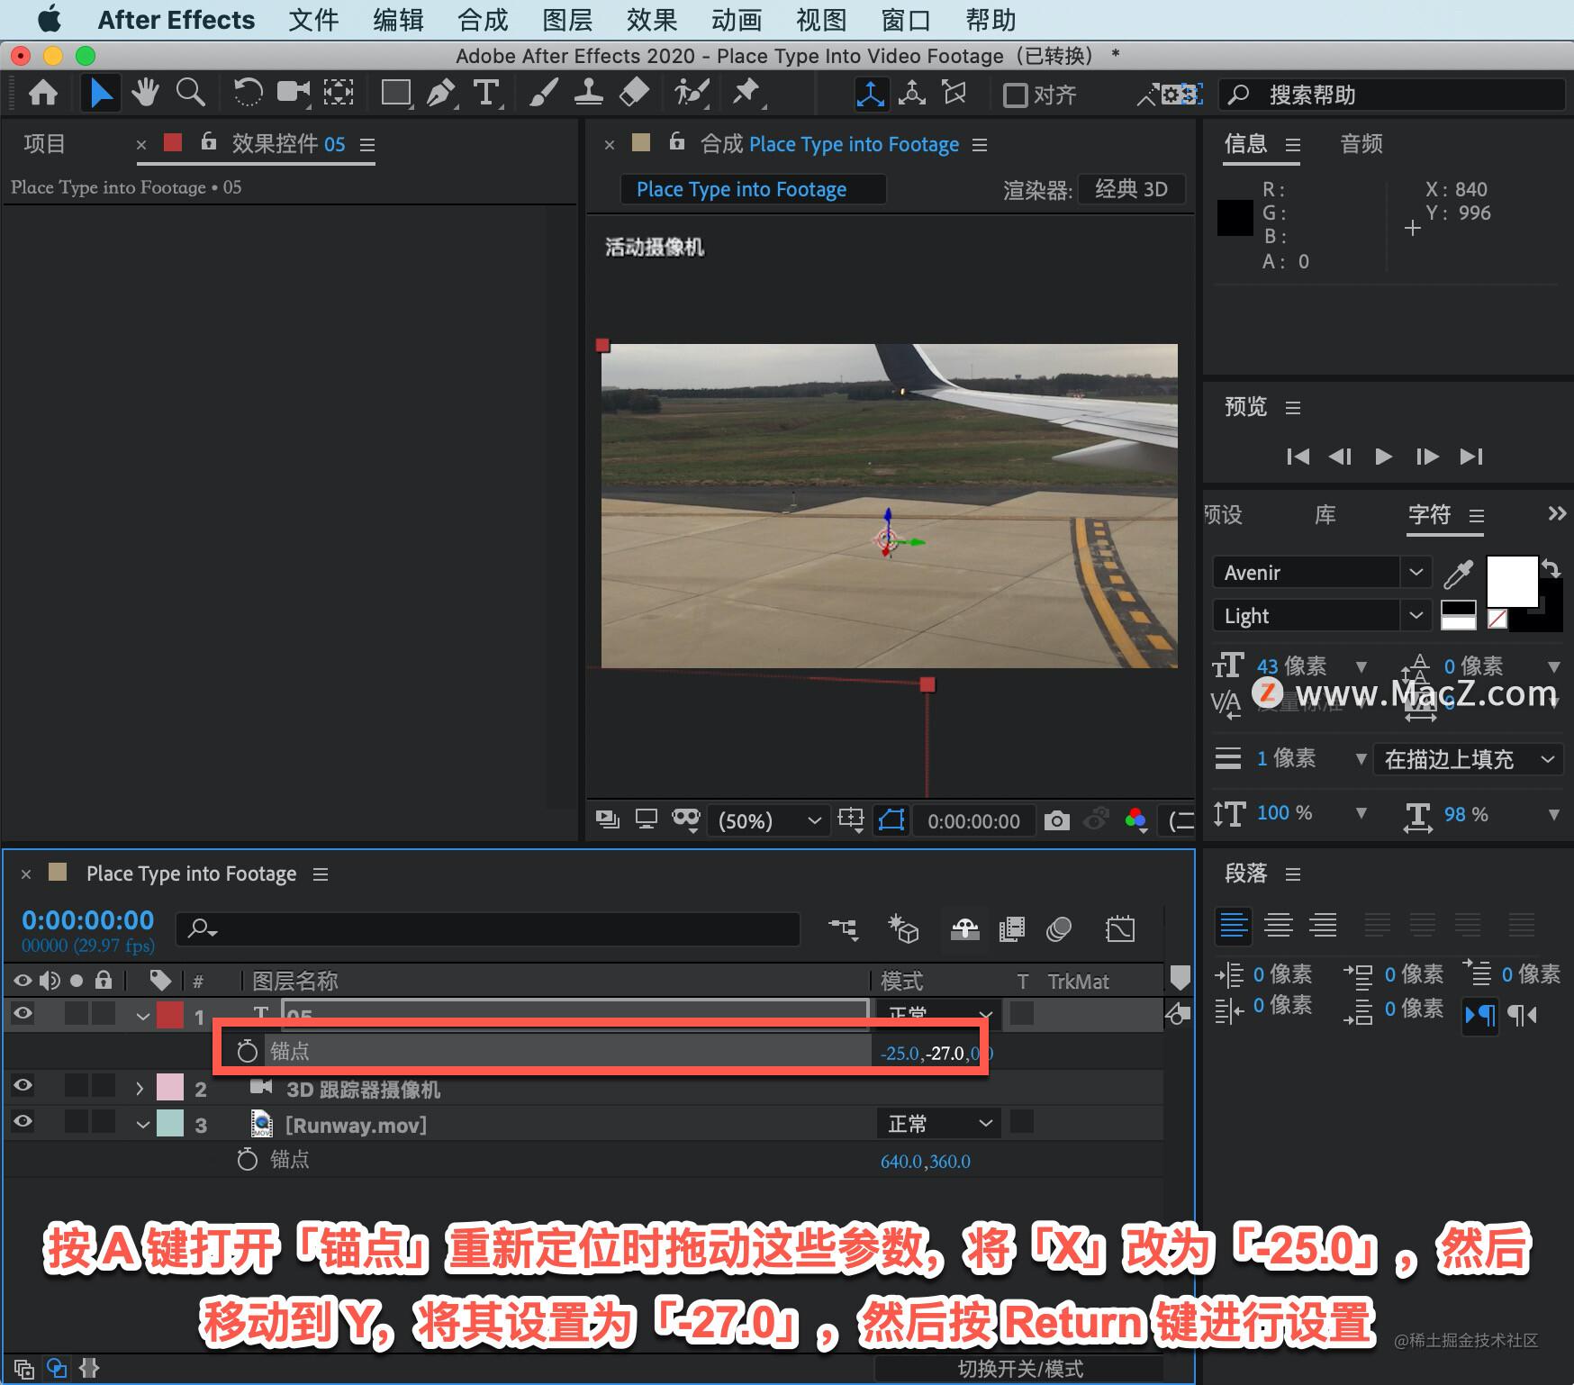Image resolution: width=1574 pixels, height=1385 pixels.
Task: Select the Zoom magnifier tool
Action: click(x=190, y=93)
